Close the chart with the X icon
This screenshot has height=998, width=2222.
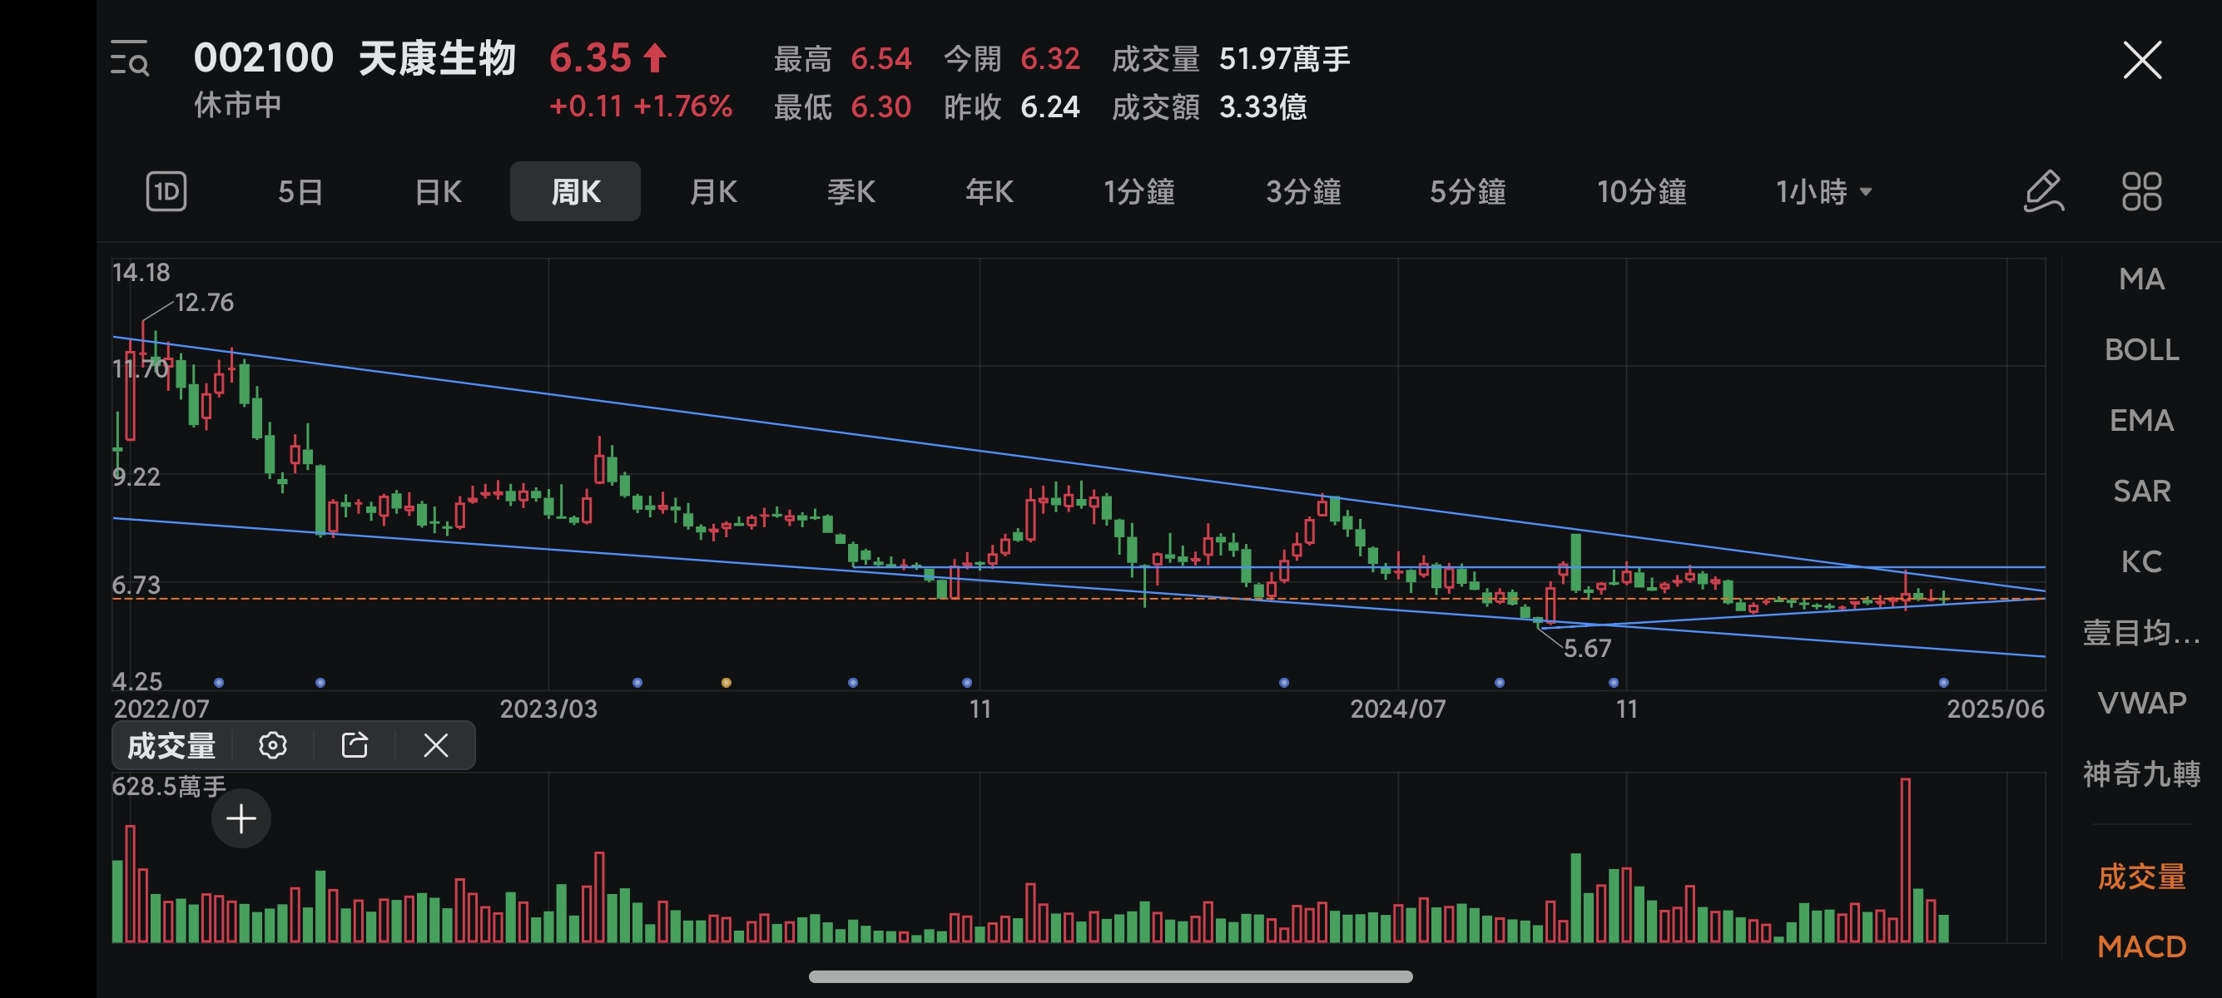(2142, 60)
